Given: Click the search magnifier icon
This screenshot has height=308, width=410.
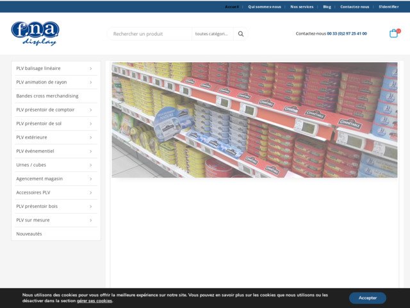Looking at the screenshot, I should (241, 34).
